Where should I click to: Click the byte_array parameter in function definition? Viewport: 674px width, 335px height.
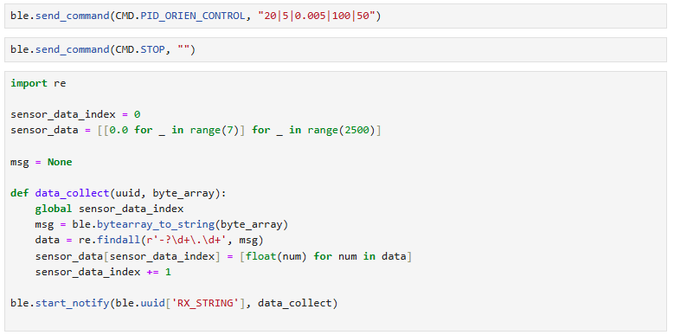click(183, 194)
